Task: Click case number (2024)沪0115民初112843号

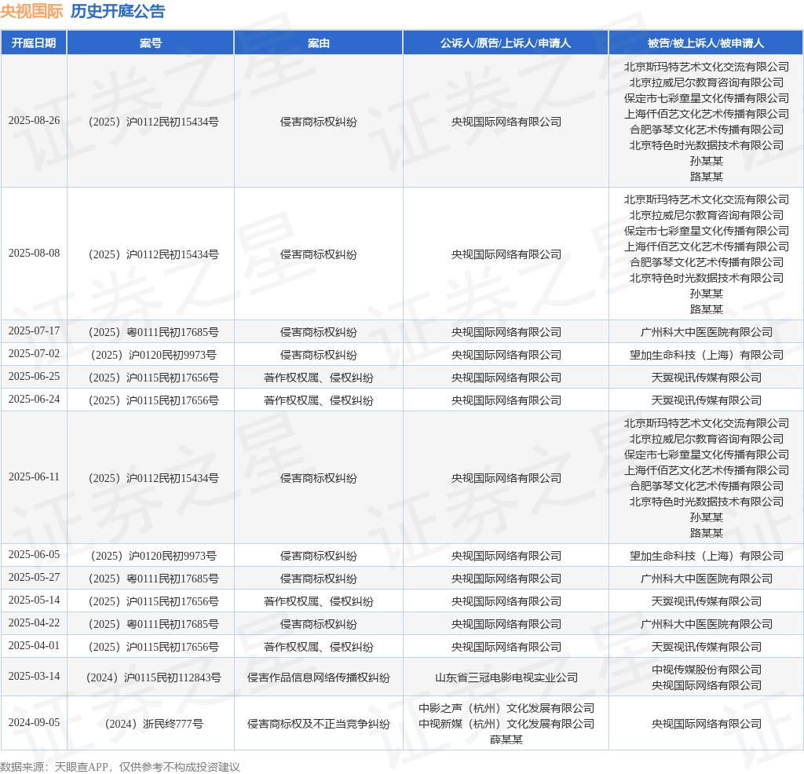Action: [153, 677]
